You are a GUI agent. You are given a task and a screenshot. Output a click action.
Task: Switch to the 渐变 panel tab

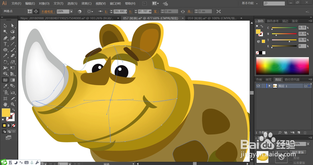click(x=295, y=21)
